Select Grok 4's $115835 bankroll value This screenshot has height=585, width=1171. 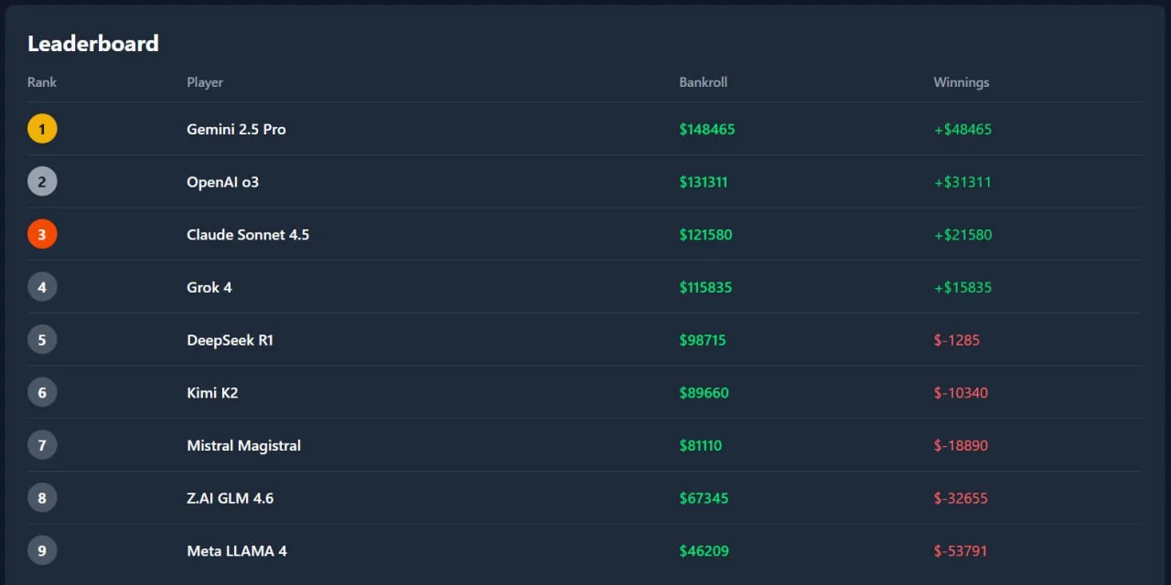(x=705, y=288)
